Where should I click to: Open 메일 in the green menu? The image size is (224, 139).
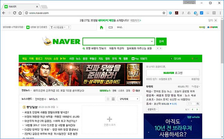(x=25, y=58)
